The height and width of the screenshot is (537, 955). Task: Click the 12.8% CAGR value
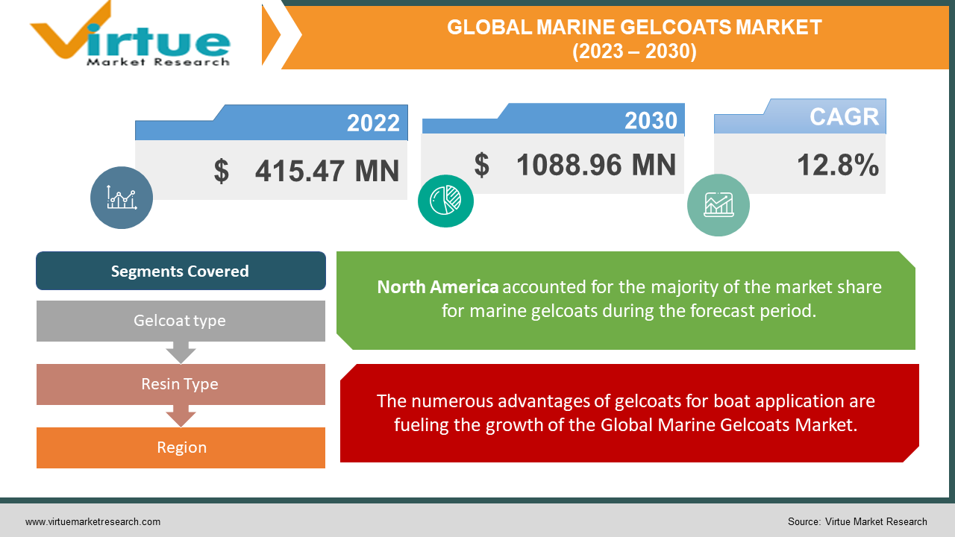tap(838, 166)
